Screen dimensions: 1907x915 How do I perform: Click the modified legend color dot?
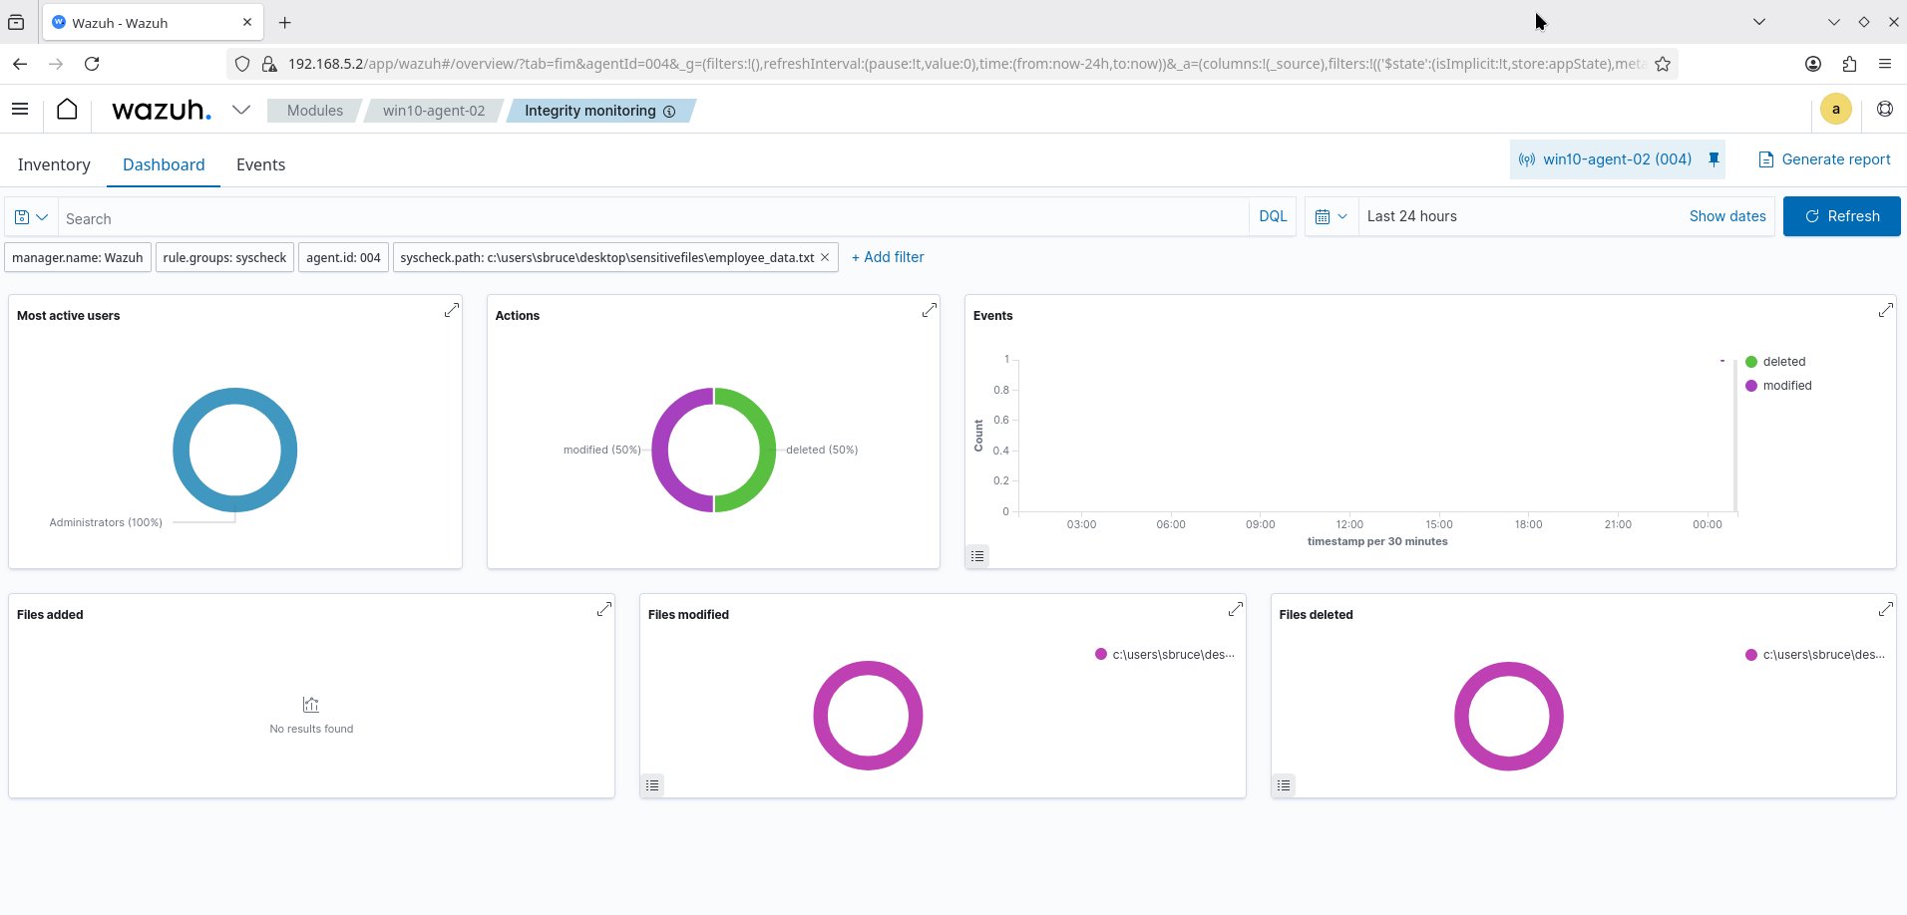tap(1751, 386)
